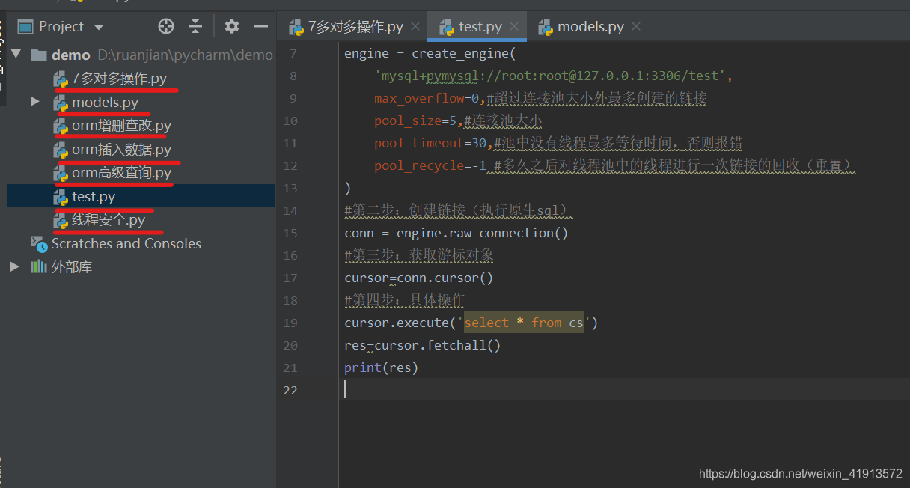910x488 pixels.
Task: Open Project panel settings gear
Action: [232, 27]
